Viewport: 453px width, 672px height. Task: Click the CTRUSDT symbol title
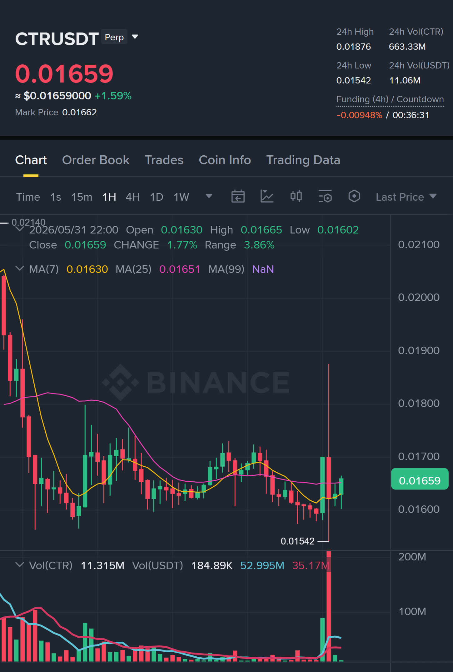tap(57, 39)
